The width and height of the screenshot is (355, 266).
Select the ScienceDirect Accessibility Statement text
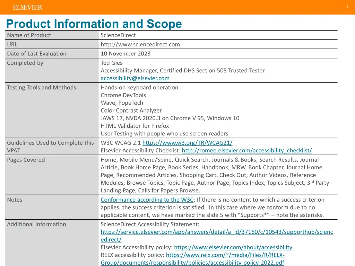(x=150, y=224)
